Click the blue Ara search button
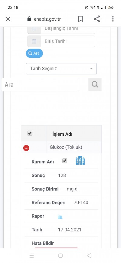This screenshot has width=121, height=263. [x=34, y=53]
